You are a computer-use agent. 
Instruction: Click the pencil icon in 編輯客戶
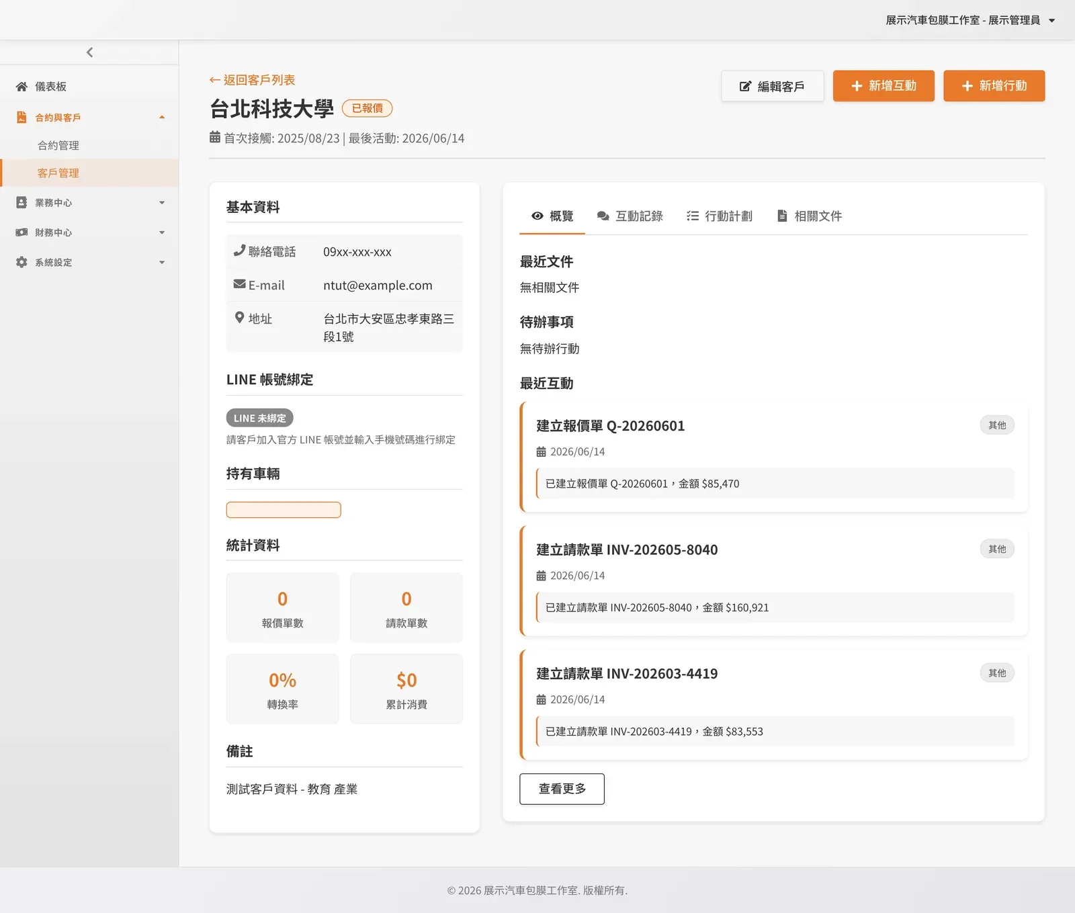745,86
